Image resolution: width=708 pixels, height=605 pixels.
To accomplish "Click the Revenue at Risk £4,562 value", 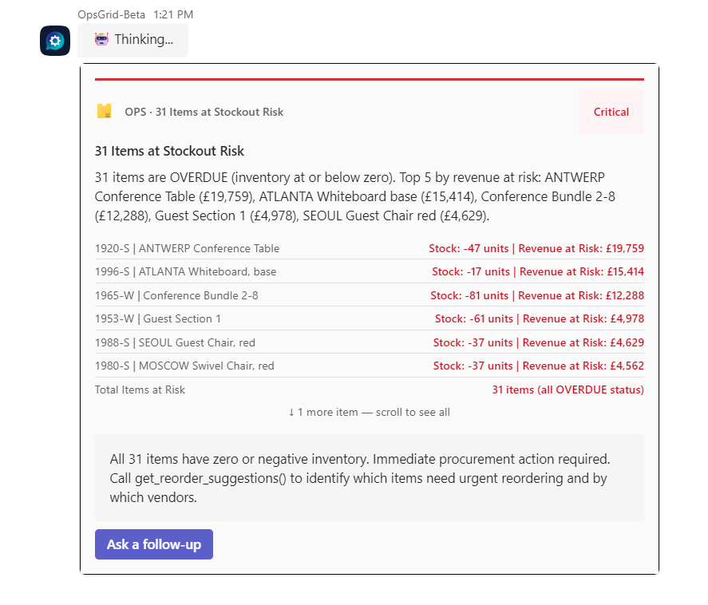I will 583,366.
